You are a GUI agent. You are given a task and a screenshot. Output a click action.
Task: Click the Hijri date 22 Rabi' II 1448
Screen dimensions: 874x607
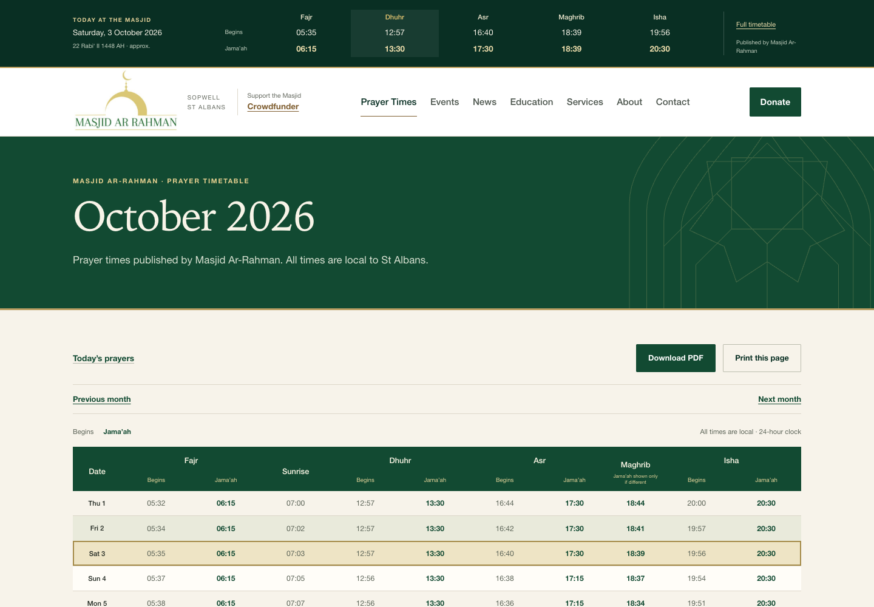point(111,46)
